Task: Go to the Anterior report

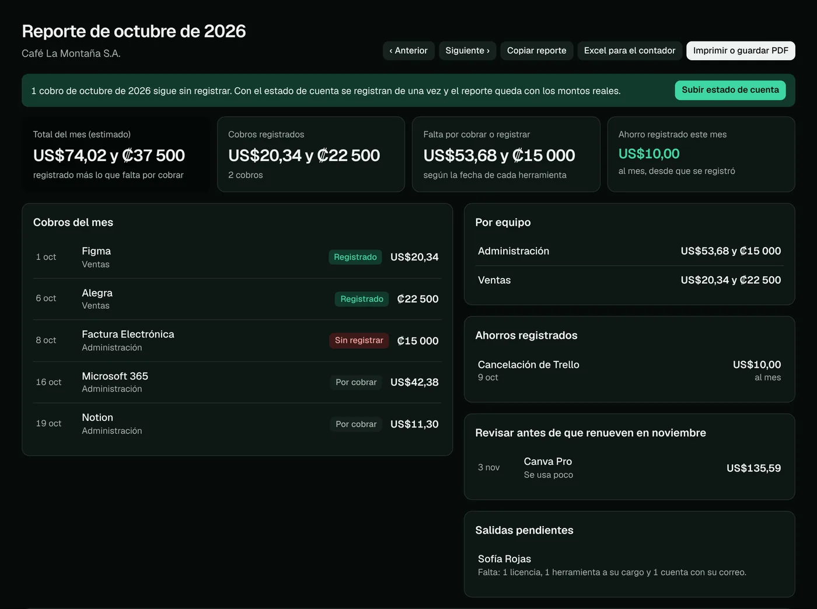Action: (408, 51)
